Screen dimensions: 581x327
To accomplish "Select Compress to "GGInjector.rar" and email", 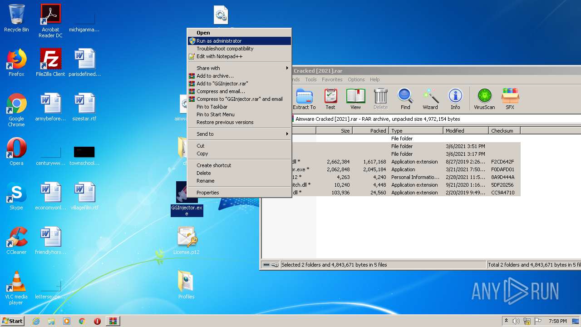I will pyautogui.click(x=239, y=99).
